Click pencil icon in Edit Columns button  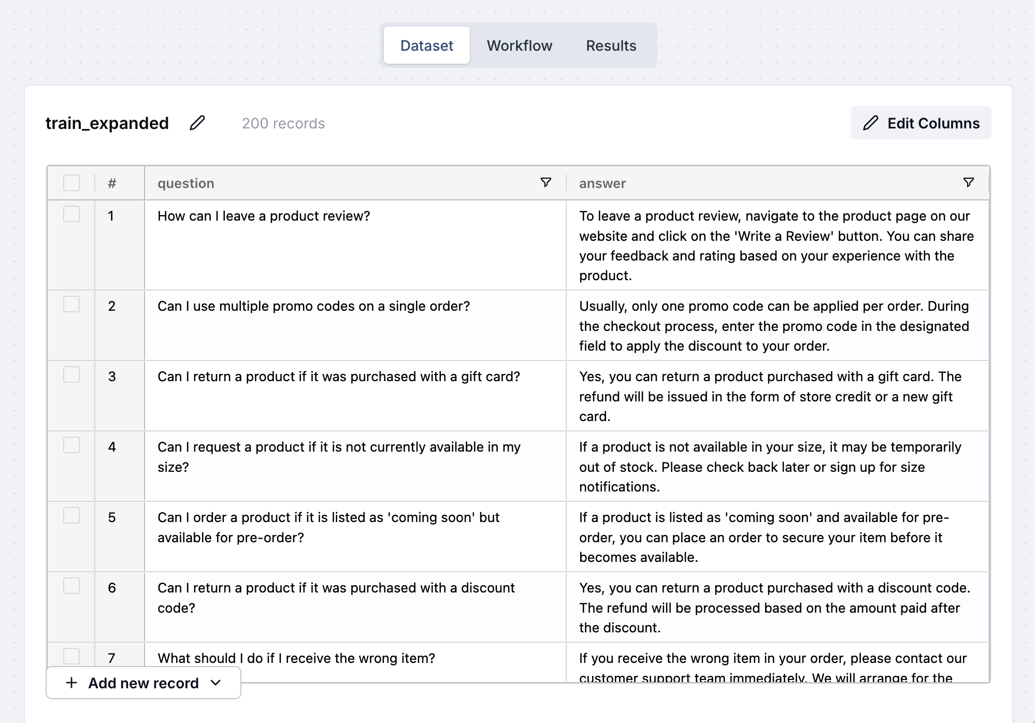(x=871, y=123)
